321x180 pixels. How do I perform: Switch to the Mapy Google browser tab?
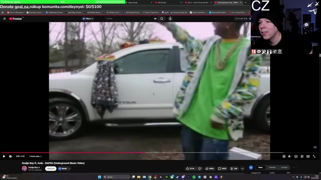[139, 2]
